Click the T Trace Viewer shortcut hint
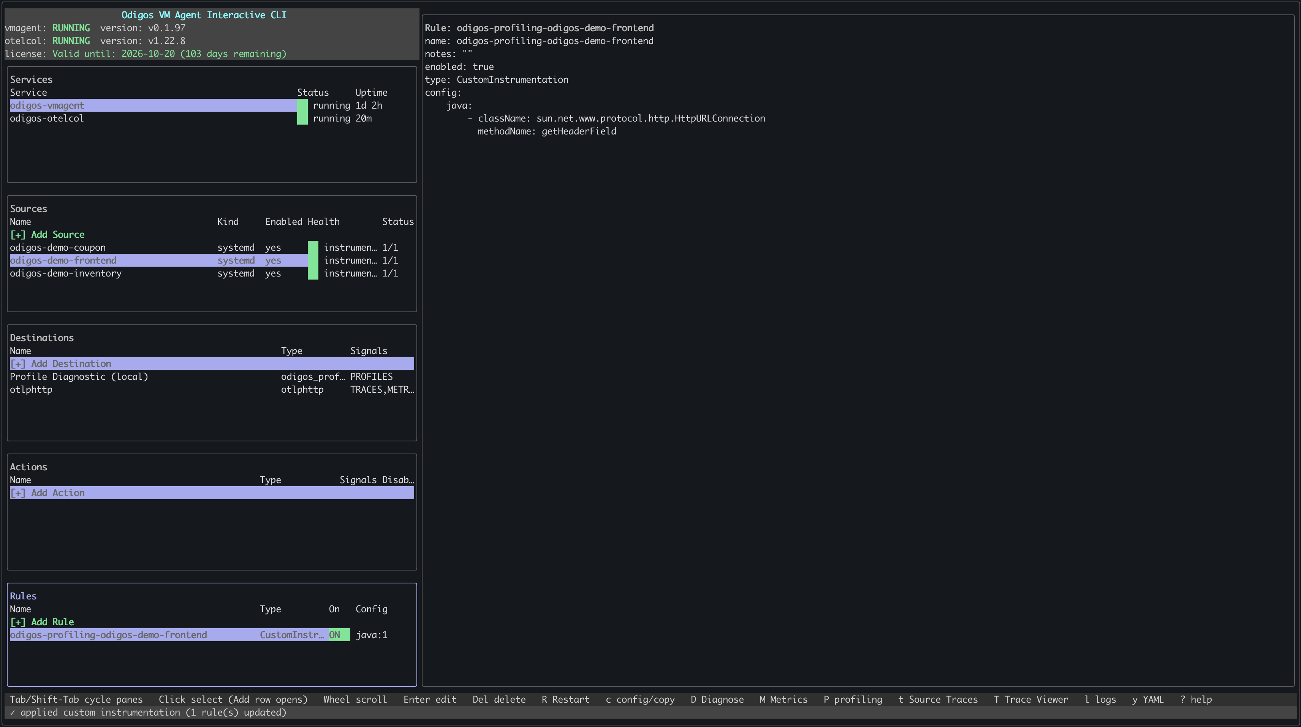1301x727 pixels. [x=1031, y=700]
